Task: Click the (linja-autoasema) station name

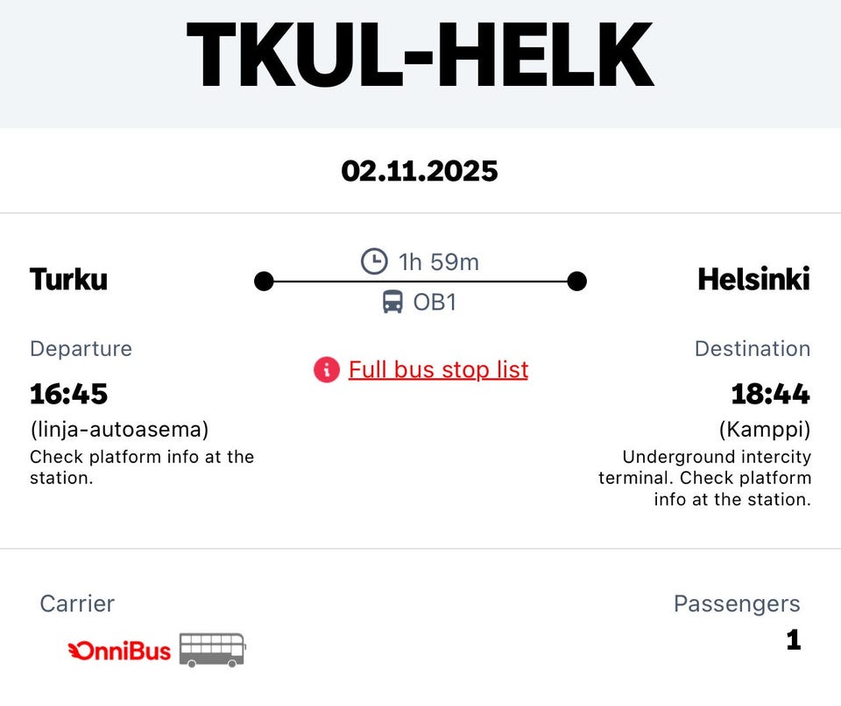Action: point(119,430)
